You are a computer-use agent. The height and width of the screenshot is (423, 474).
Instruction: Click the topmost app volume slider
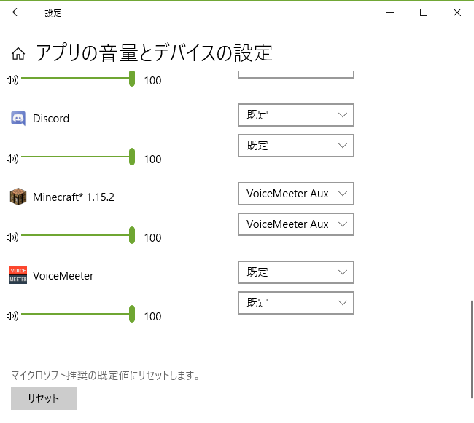(78, 78)
